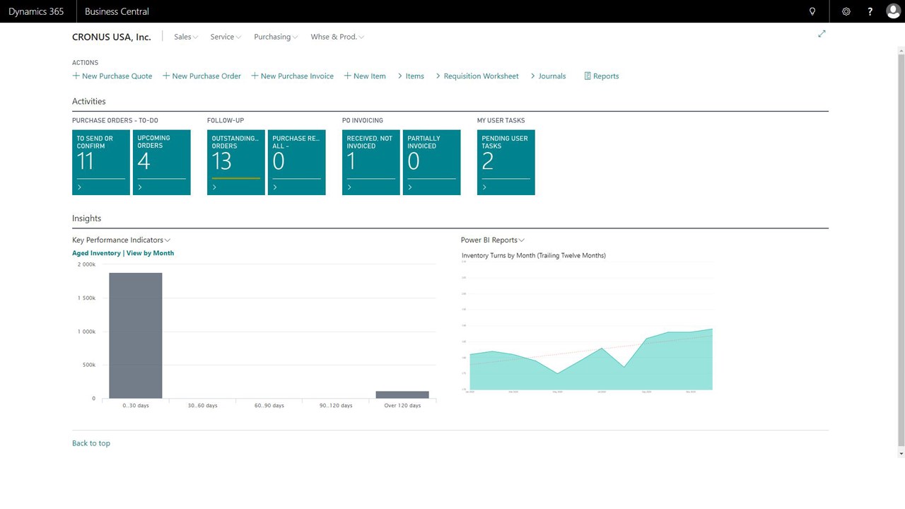Screen dimensions: 905x509
Task: Open the settings gear icon
Action: point(846,11)
